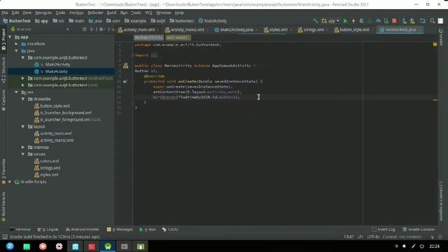Open the Android profiler gauge icon in toolbar
The height and width of the screenshot is (252, 448).
[378, 21]
